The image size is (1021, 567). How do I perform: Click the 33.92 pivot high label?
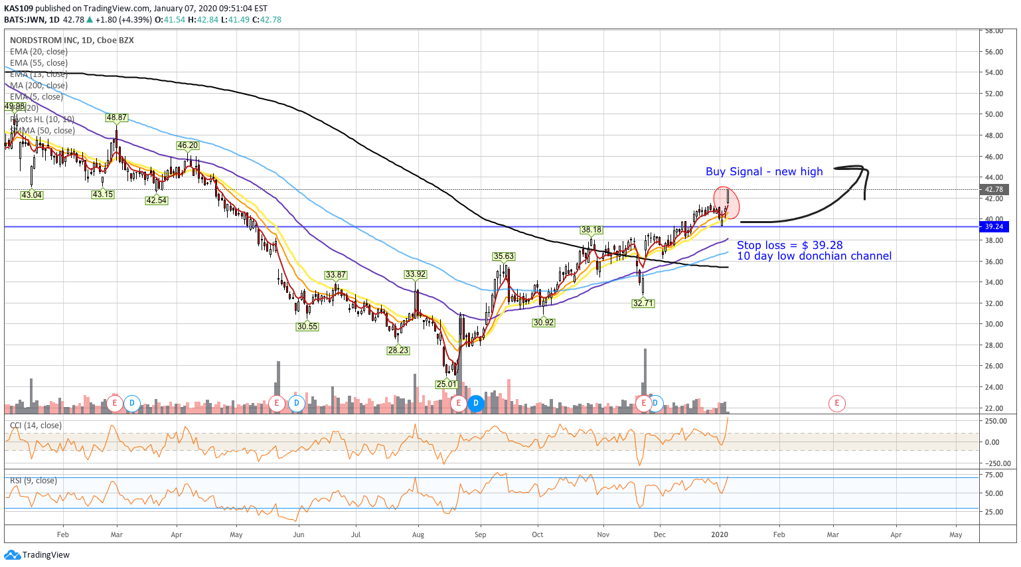point(416,274)
